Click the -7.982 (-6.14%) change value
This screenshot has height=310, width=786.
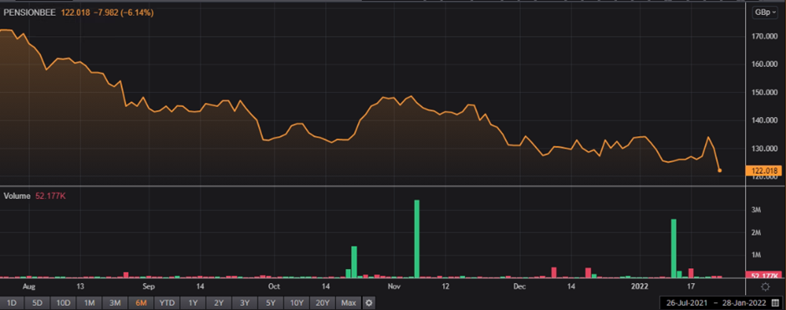click(x=123, y=13)
